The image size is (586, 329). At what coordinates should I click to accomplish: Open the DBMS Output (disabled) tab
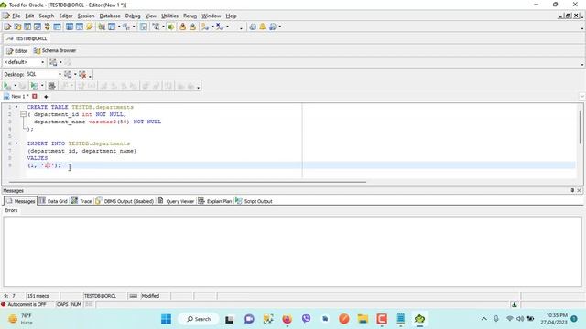125,201
